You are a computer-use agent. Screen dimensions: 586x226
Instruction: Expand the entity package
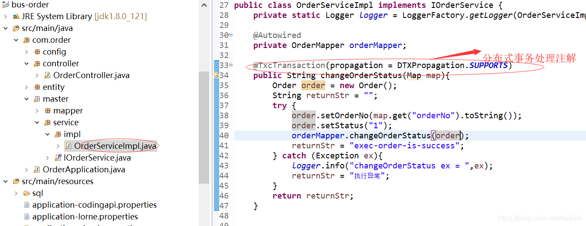pyautogui.click(x=26, y=87)
